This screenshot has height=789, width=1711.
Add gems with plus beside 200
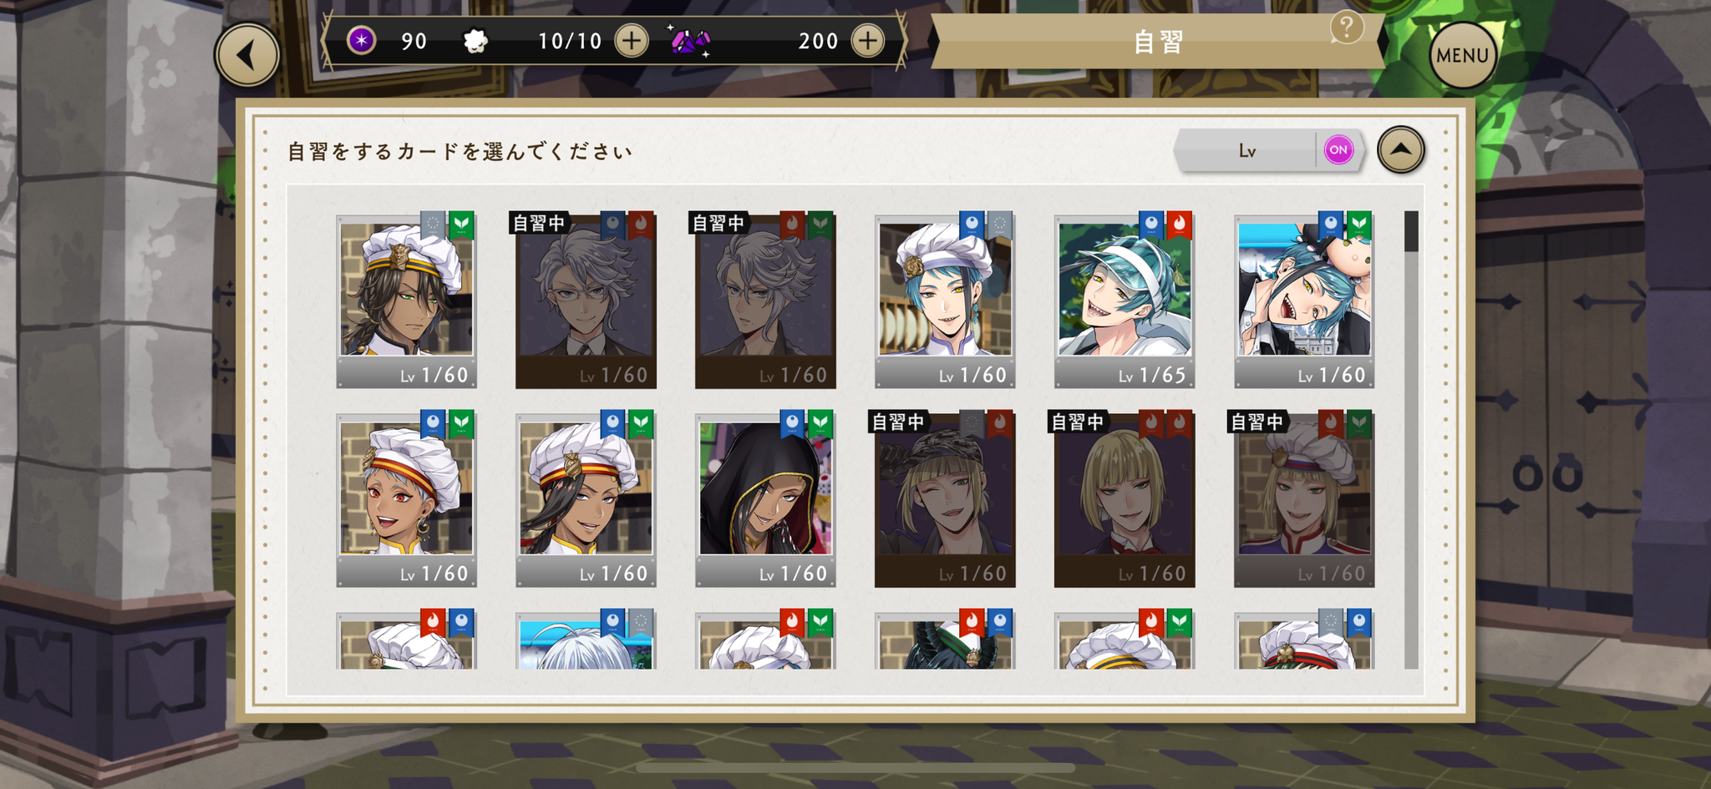tap(868, 40)
